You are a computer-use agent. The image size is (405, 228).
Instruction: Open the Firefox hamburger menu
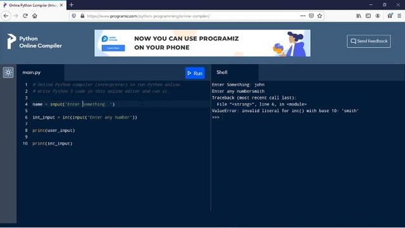(399, 16)
